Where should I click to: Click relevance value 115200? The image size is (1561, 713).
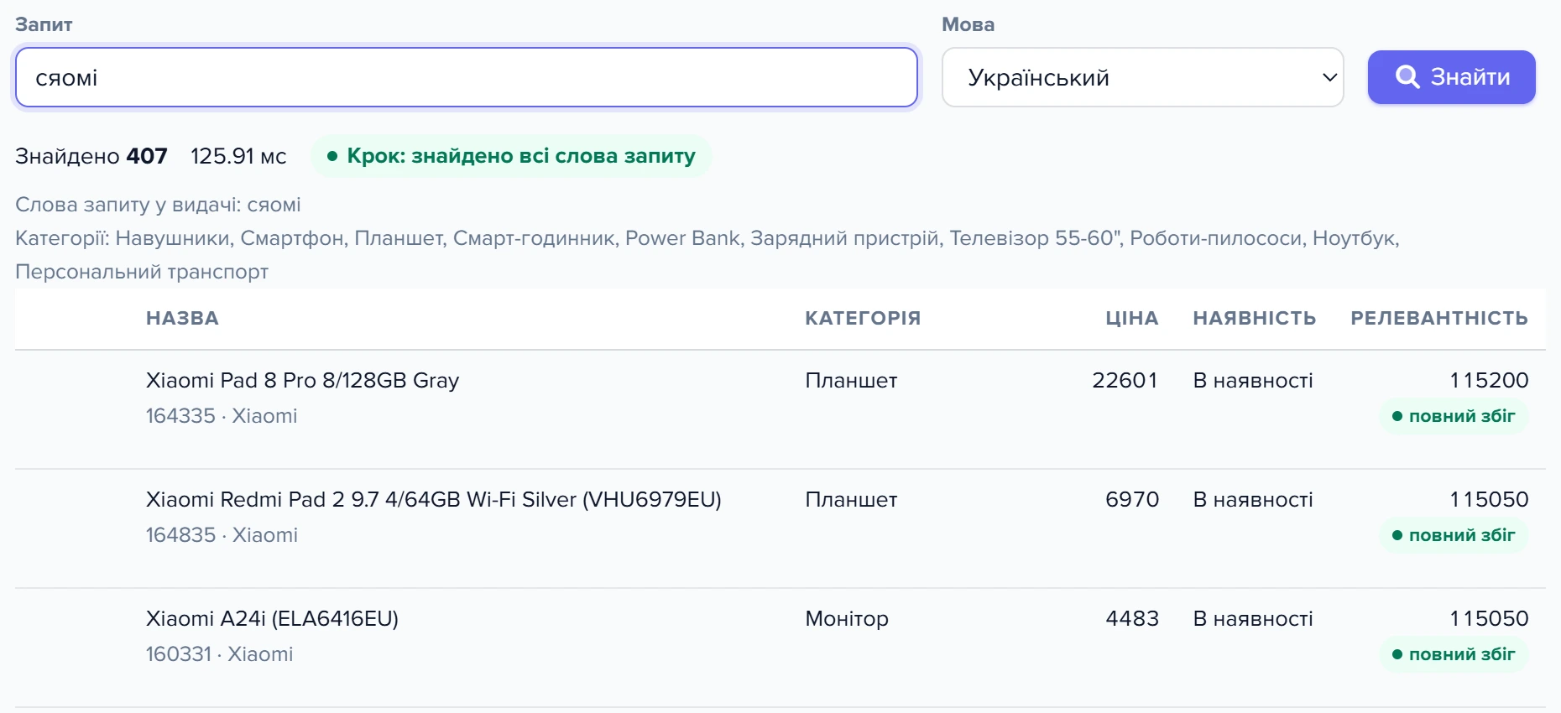pos(1489,380)
